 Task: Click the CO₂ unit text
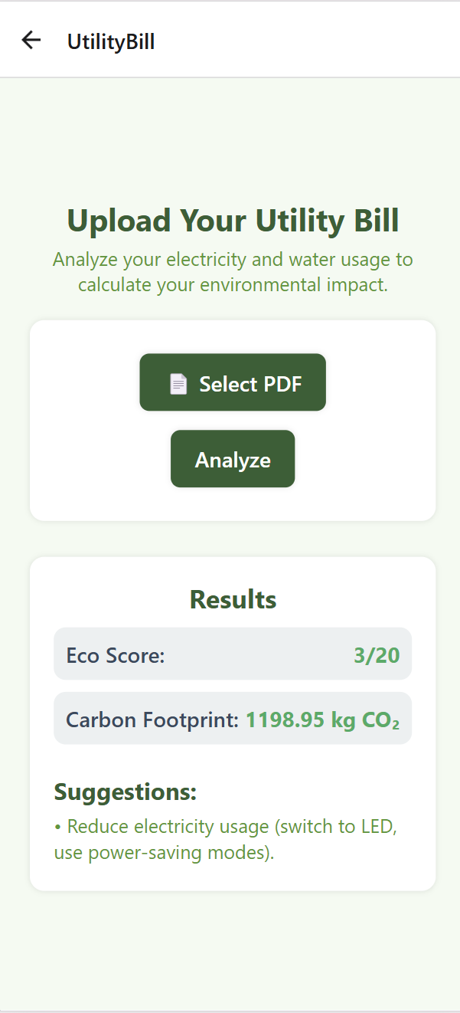point(383,720)
